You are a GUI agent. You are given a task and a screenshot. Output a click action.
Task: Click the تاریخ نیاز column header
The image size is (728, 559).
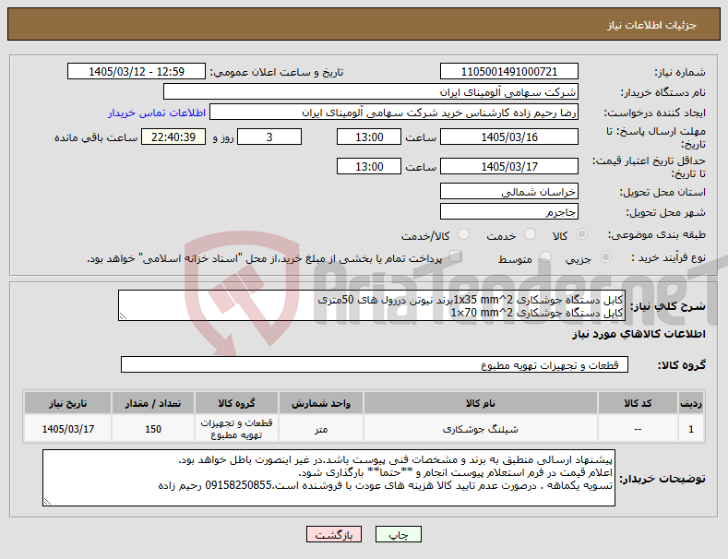tap(67, 403)
